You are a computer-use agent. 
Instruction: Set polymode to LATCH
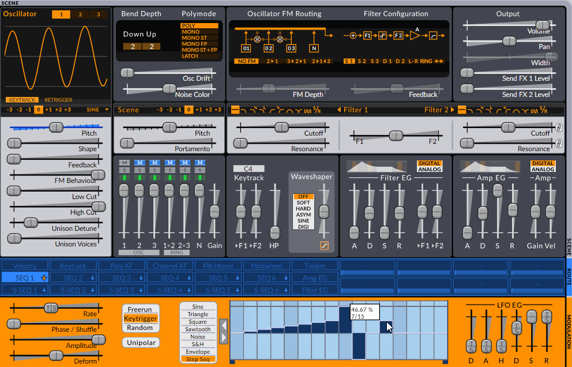199,56
